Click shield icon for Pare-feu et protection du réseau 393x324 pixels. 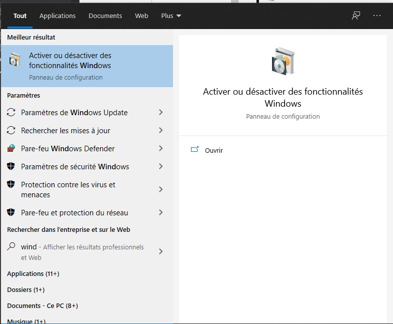tap(11, 212)
